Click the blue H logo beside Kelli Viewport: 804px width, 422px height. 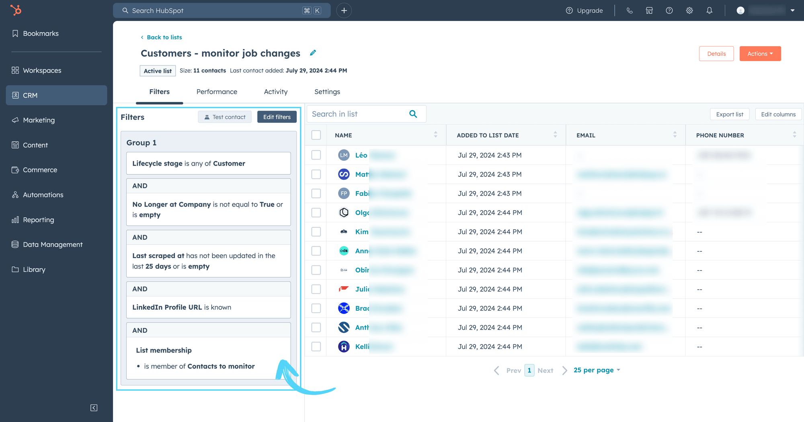(x=344, y=346)
